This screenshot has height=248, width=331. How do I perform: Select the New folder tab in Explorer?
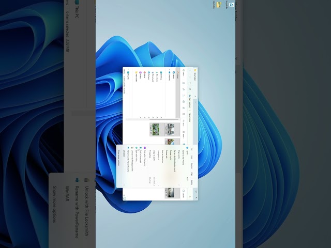[x=195, y=82]
